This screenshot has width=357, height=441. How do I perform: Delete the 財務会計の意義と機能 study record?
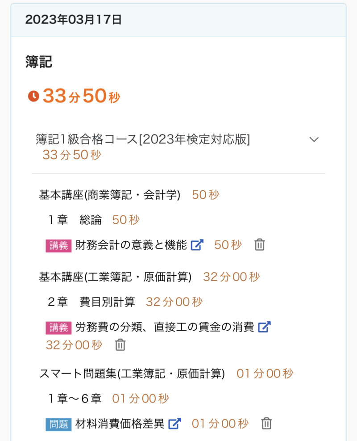pyautogui.click(x=259, y=245)
